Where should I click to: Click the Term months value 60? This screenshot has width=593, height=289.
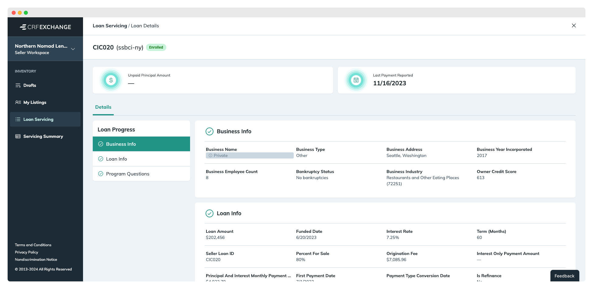click(x=479, y=237)
